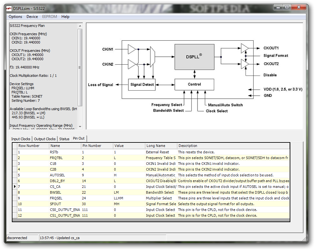Image resolution: width=315 pixels, height=250 pixels.
Task: Click the DSPLL block in the diagram
Action: pos(194,57)
